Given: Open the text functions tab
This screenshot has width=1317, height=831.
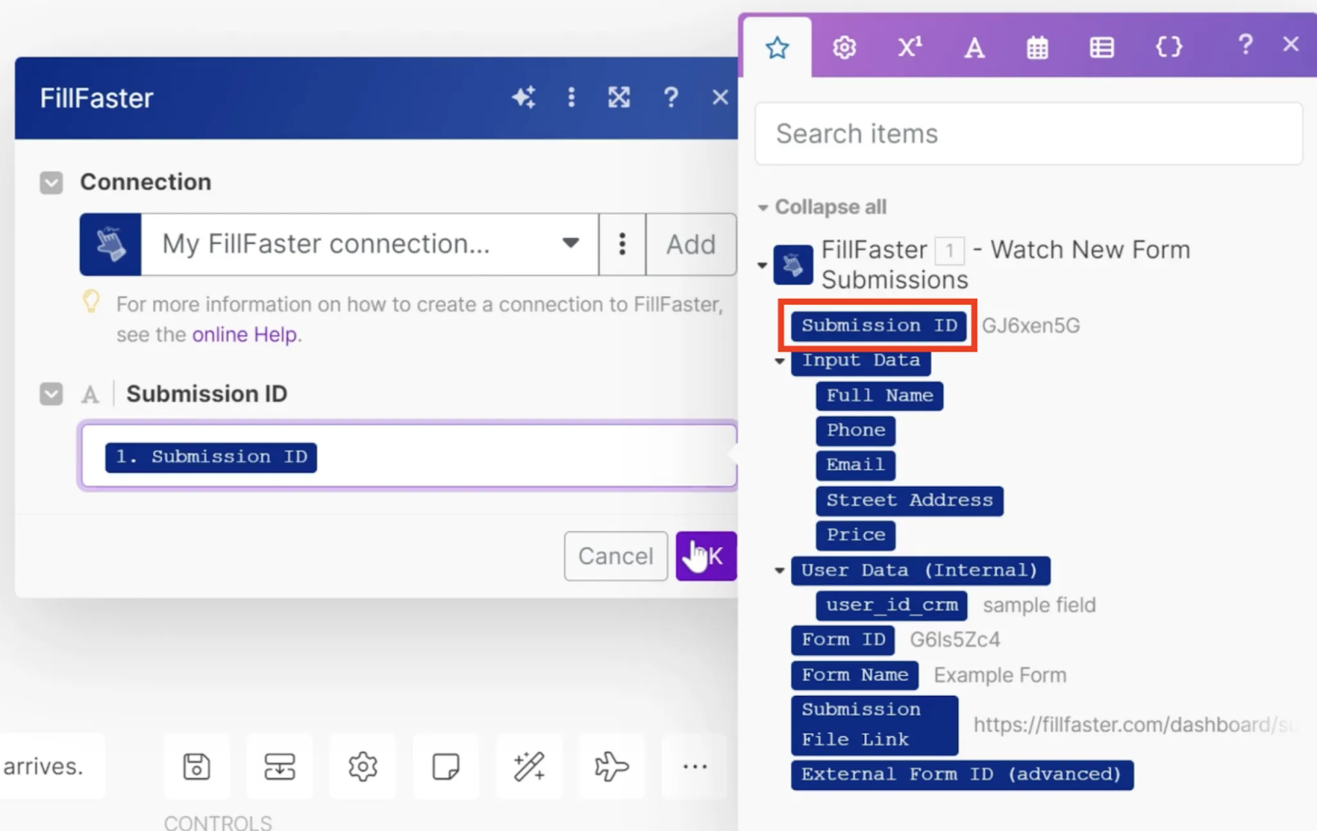Looking at the screenshot, I should tap(974, 48).
